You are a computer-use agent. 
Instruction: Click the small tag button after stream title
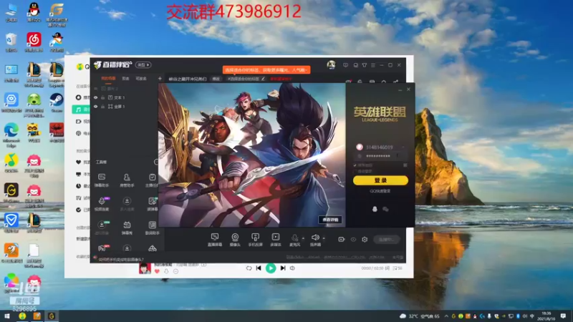click(216, 79)
